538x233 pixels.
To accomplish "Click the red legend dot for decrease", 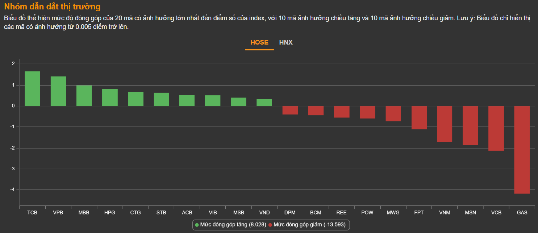I will point(270,225).
